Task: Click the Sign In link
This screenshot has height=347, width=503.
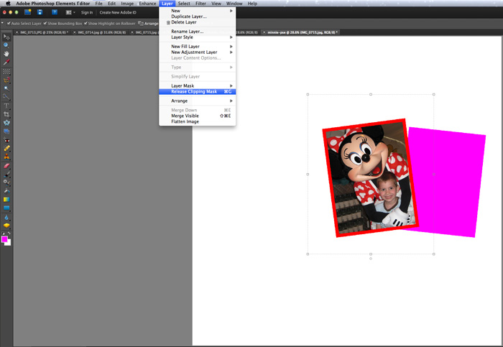Action: 87,12
